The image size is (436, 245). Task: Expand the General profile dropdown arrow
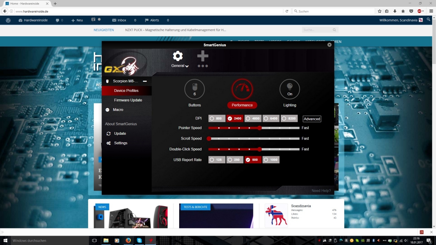tap(187, 66)
